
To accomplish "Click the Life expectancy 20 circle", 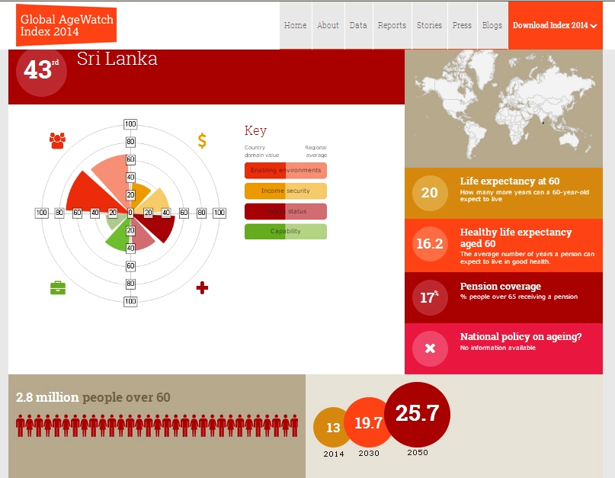I will (x=430, y=192).
